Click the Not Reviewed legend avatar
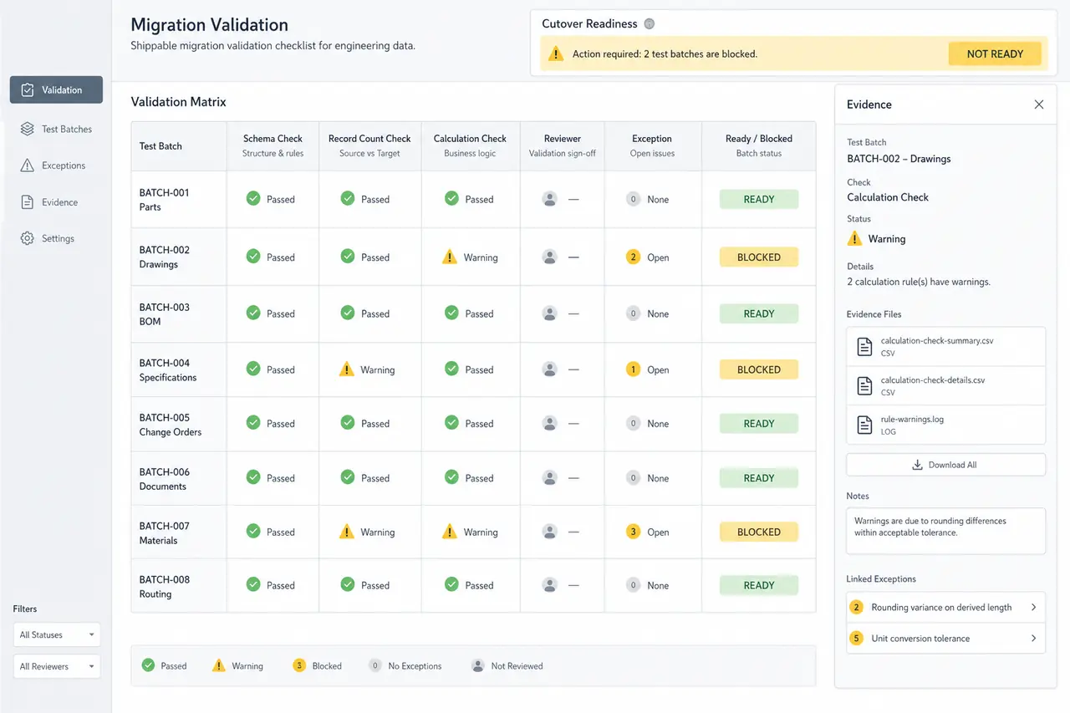This screenshot has width=1070, height=713. point(478,665)
